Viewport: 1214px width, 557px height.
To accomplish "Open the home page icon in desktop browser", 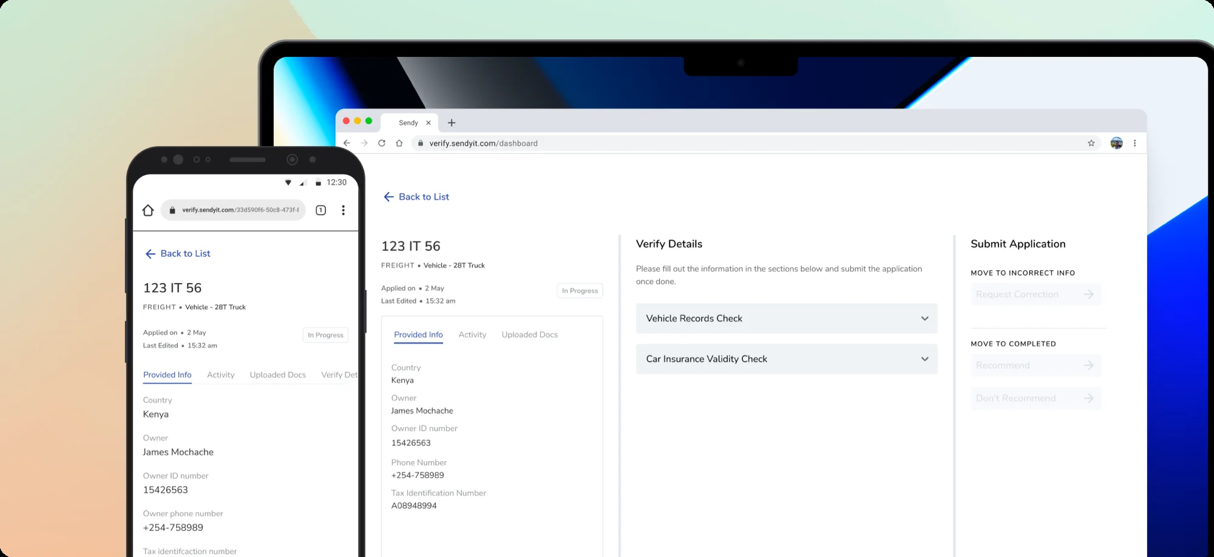I will click(x=399, y=143).
